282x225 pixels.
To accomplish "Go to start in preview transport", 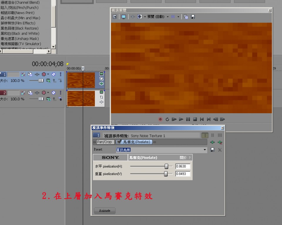I will [202, 119].
